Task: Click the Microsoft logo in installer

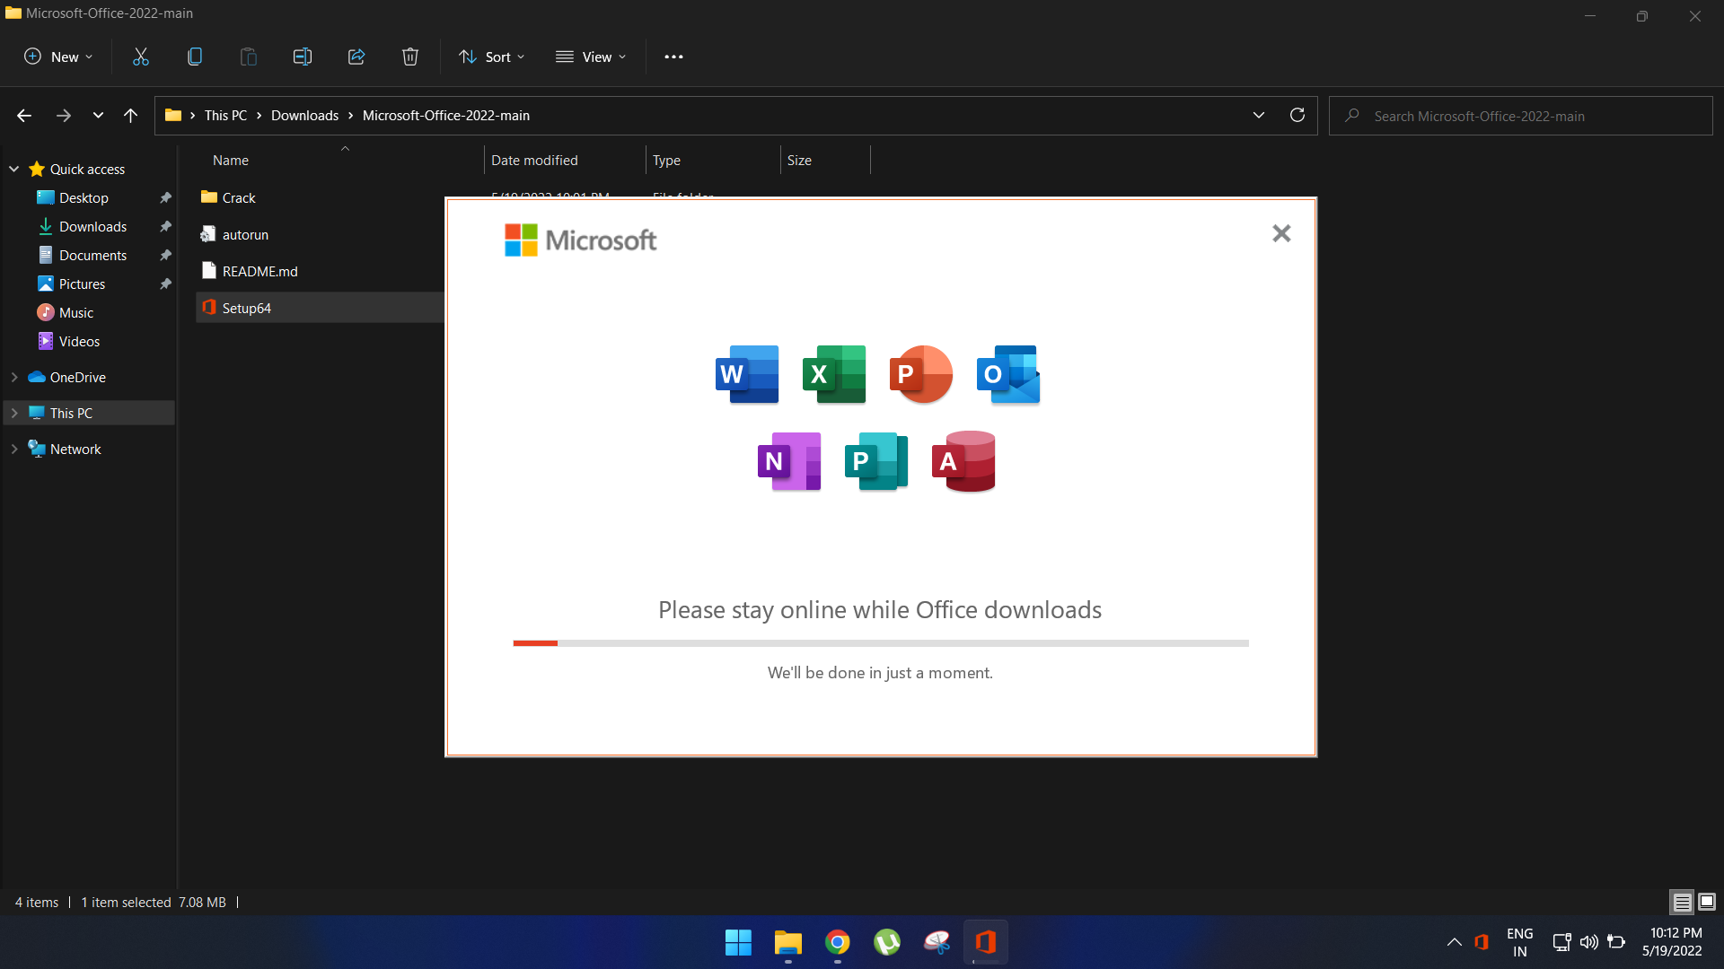Action: click(580, 240)
